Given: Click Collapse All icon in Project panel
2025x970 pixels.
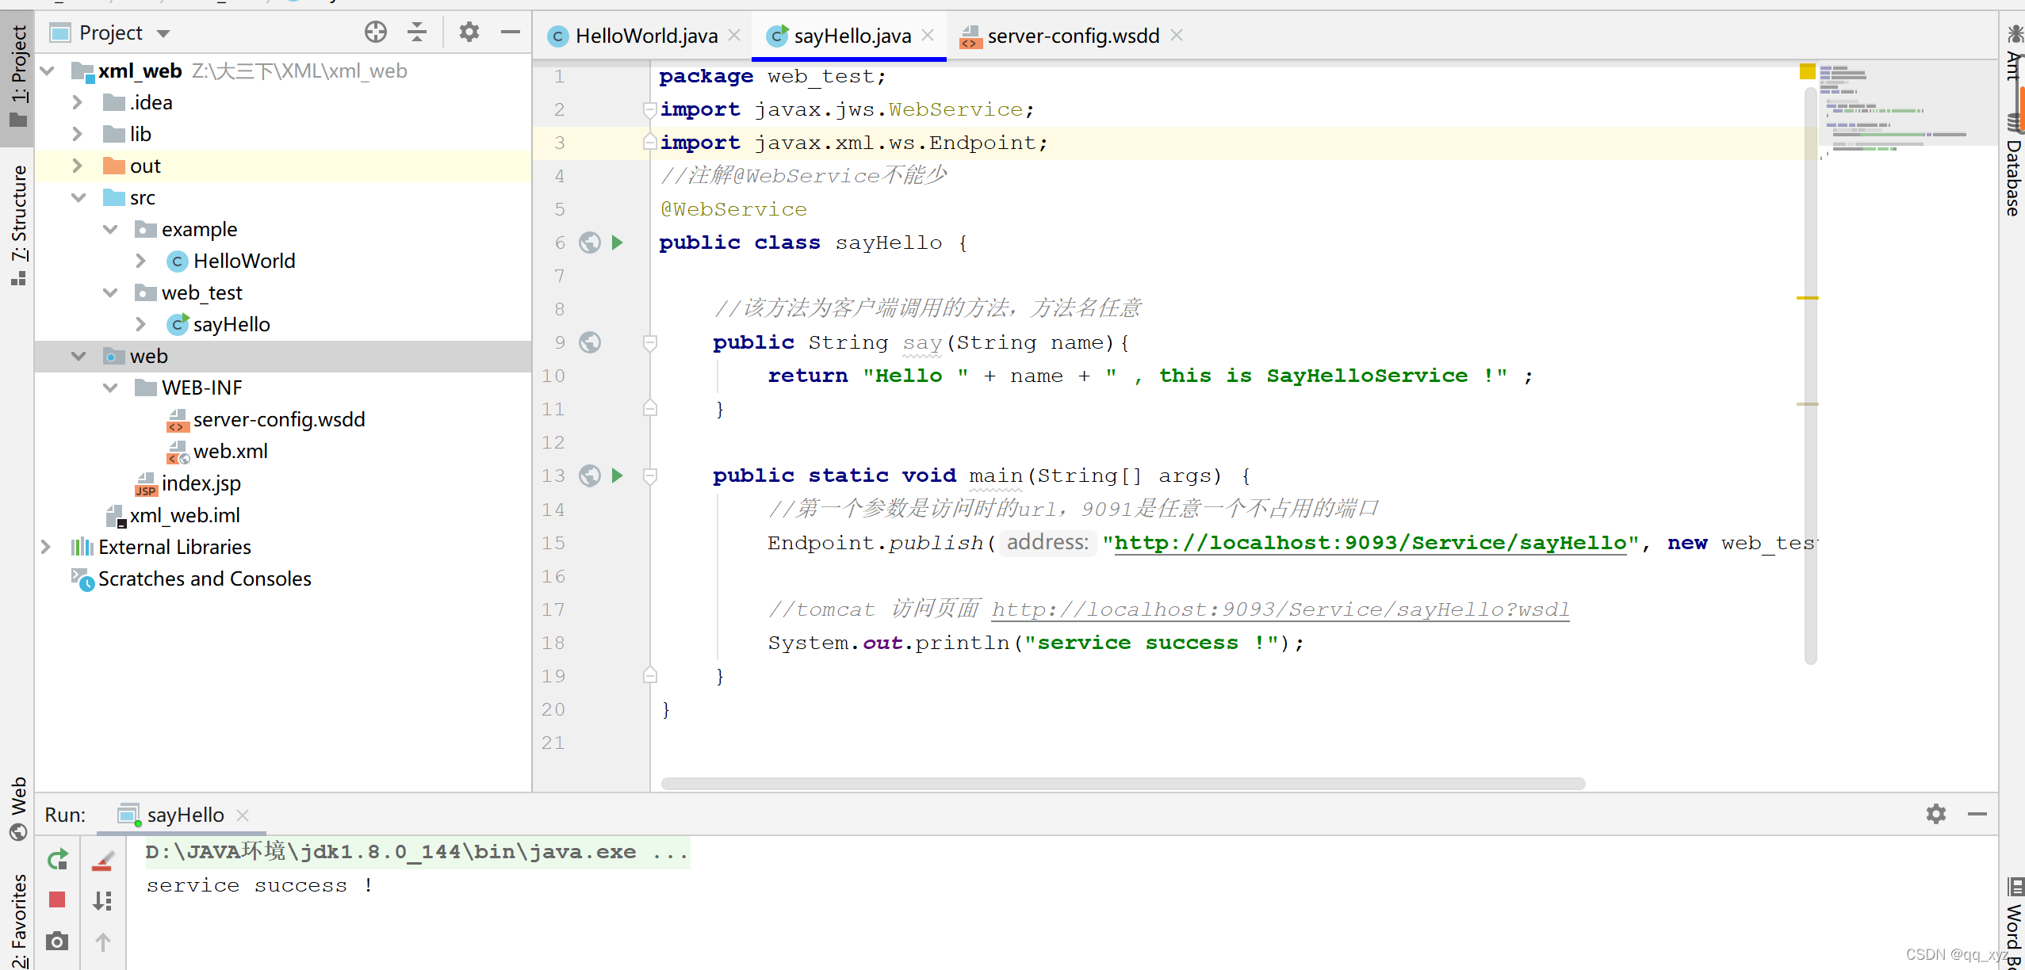Looking at the screenshot, I should [417, 32].
